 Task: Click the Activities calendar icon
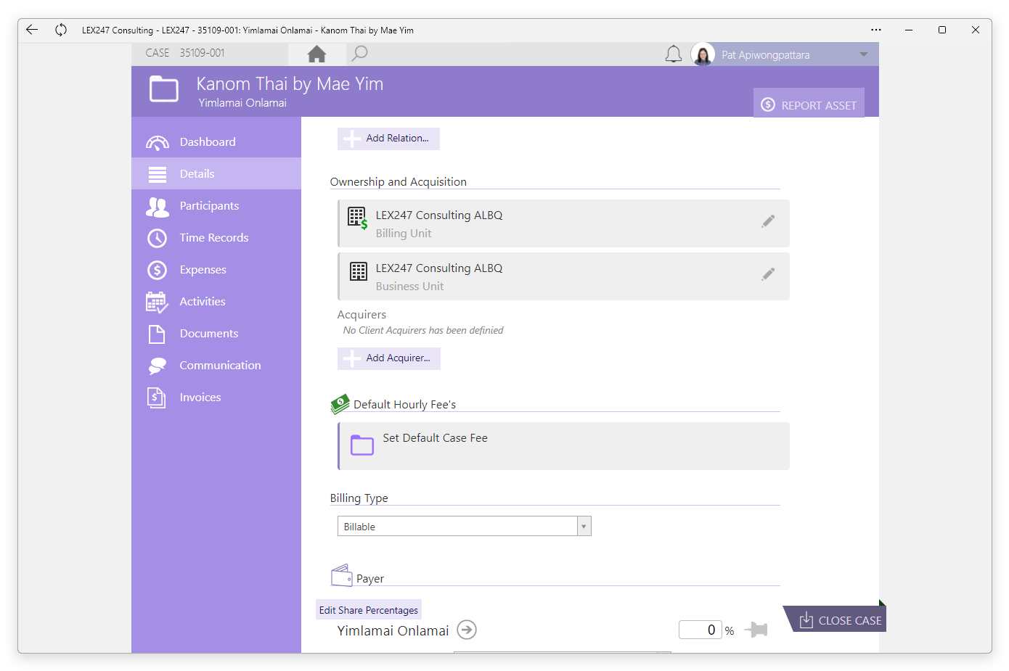click(158, 302)
